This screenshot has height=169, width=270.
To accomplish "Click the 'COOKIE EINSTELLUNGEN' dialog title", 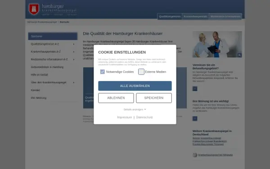I will click(x=122, y=52).
